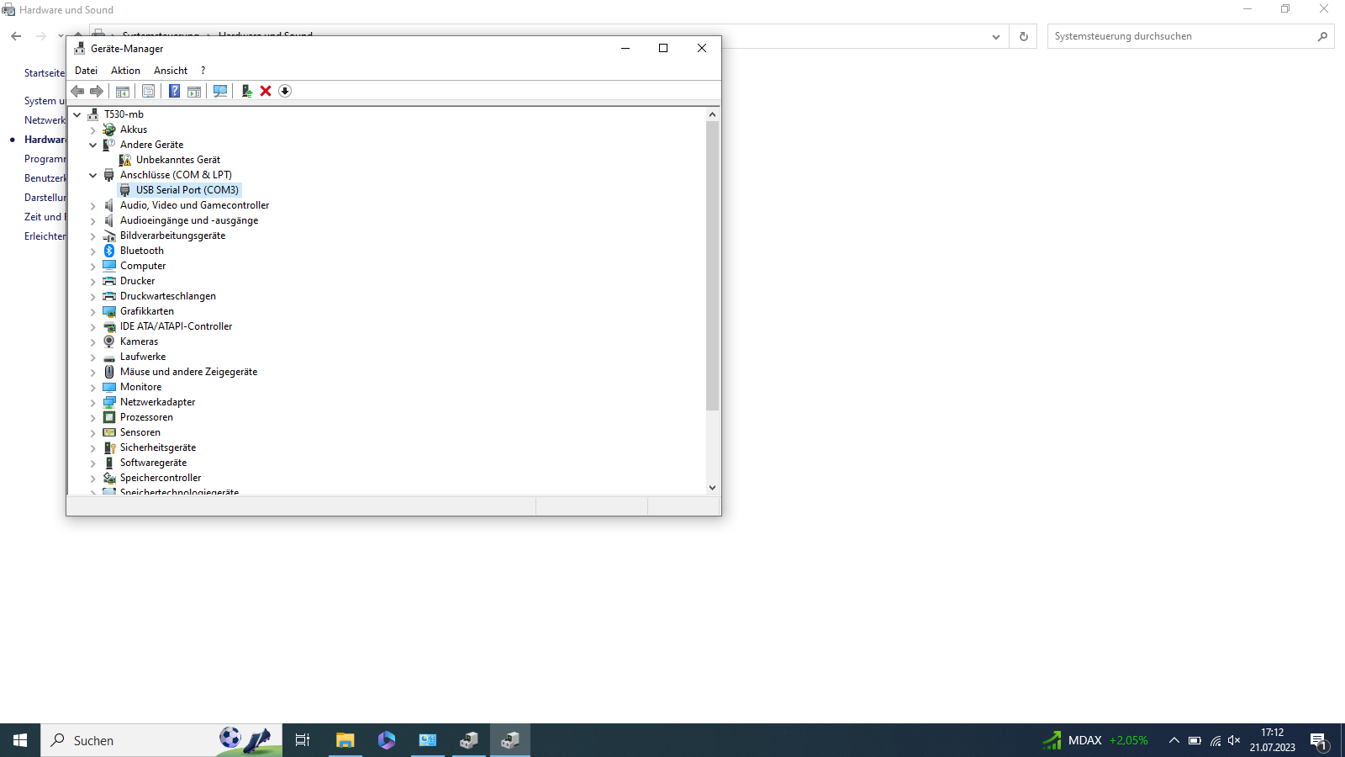Mute system audio via speaker tray icon
1345x757 pixels.
(1234, 740)
